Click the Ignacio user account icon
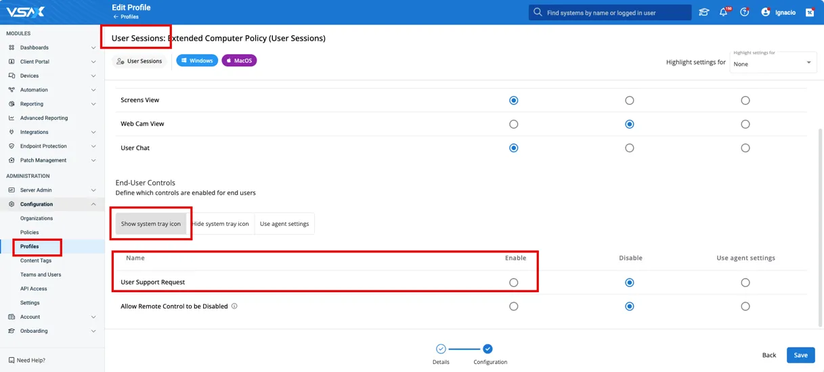 click(766, 12)
